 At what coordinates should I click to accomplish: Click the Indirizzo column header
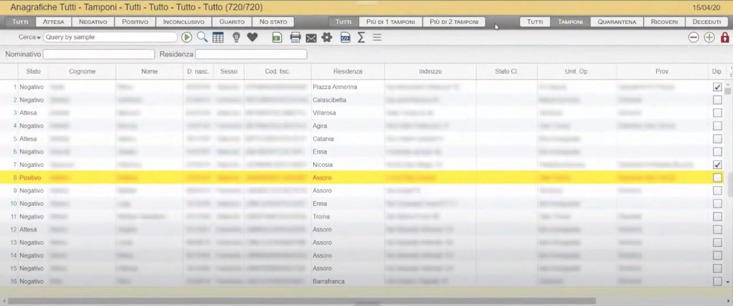430,71
